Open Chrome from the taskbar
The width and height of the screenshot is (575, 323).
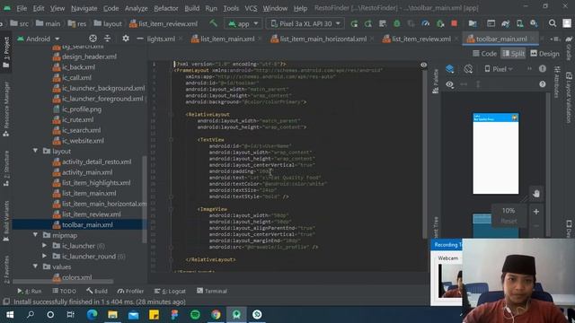[x=216, y=315]
